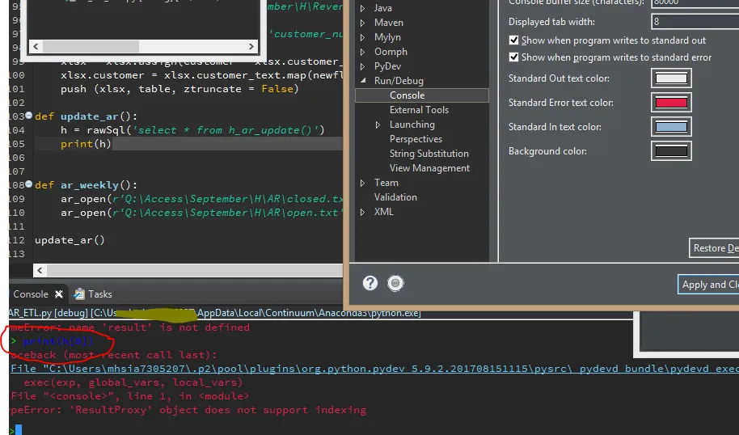Toggle Show when program writes to standard error
Screen dimensions: 739x435
pyautogui.click(x=513, y=57)
